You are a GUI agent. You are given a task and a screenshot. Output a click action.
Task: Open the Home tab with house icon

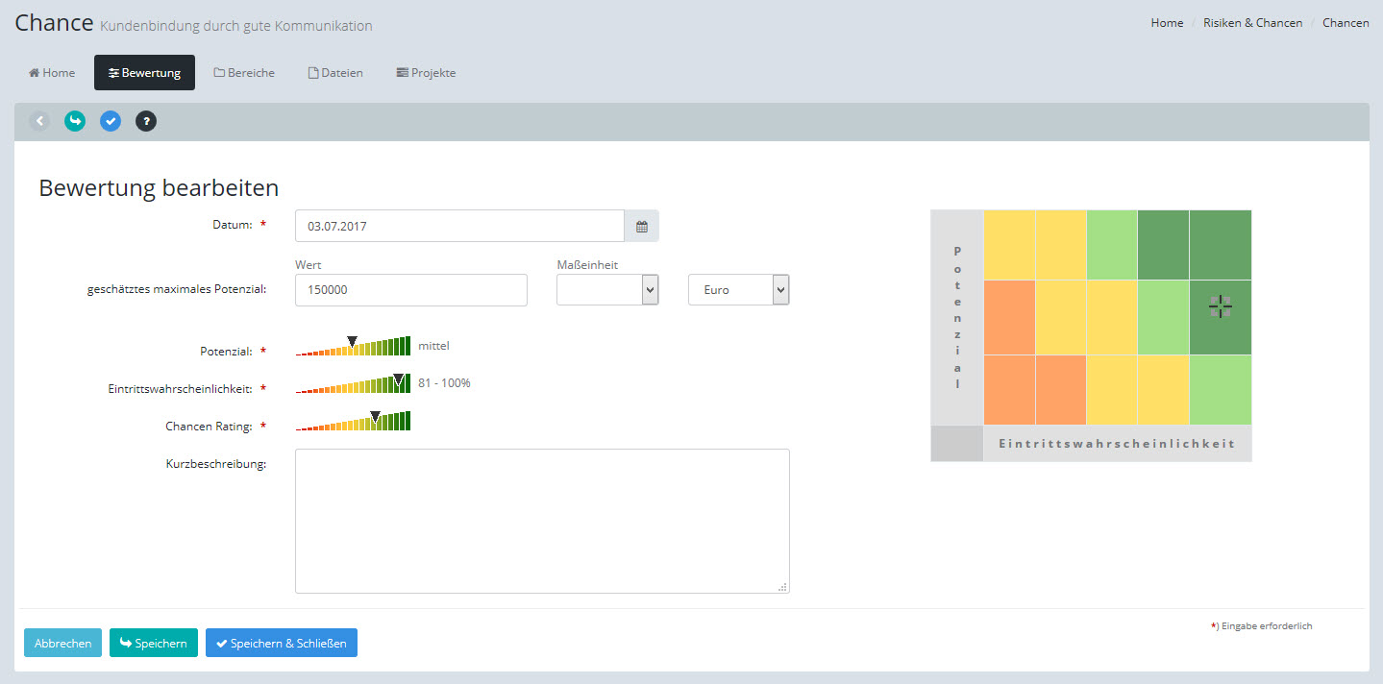pos(52,73)
